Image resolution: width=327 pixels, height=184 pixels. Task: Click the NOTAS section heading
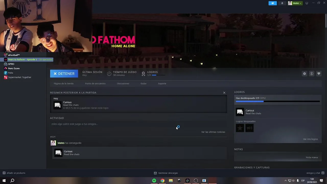click(239, 149)
